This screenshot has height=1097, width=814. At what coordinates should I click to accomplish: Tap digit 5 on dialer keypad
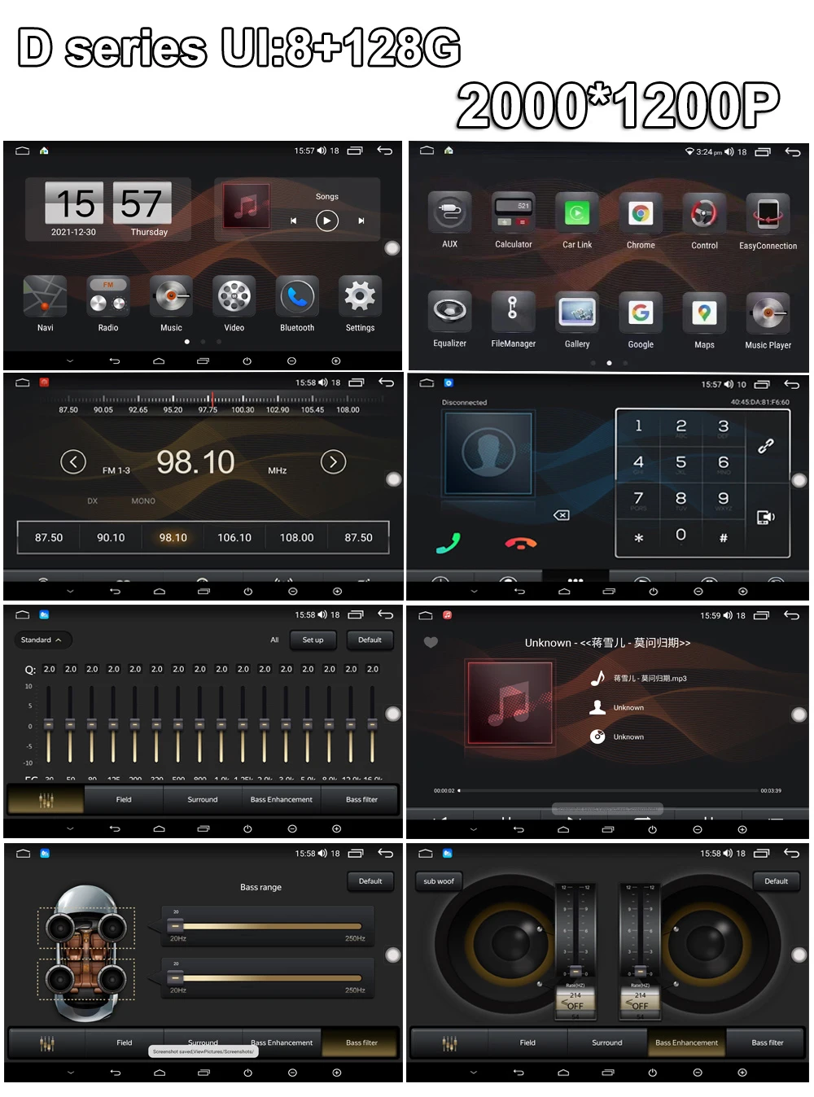pos(681,462)
